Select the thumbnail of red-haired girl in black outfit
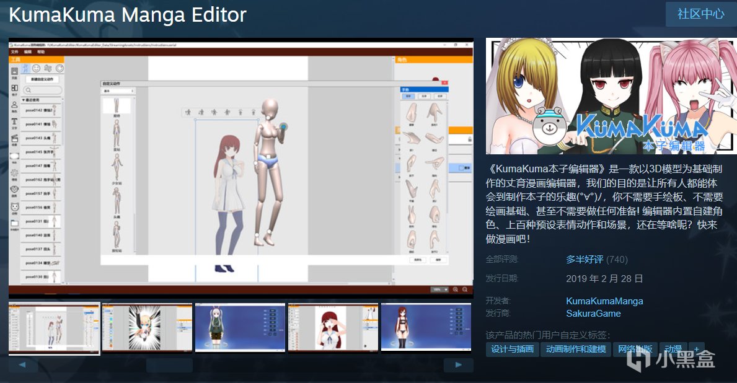This screenshot has height=383, width=737. tap(426, 328)
